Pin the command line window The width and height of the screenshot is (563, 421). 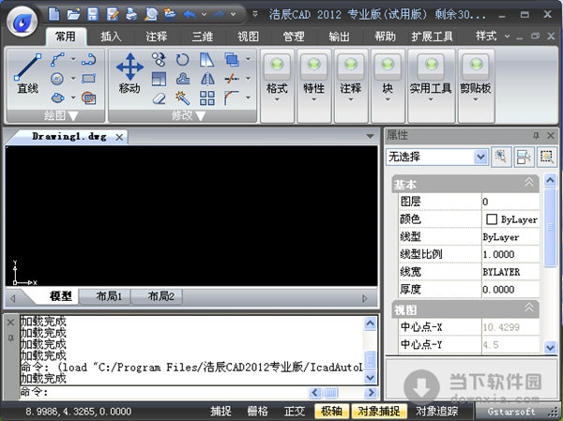coord(10,338)
